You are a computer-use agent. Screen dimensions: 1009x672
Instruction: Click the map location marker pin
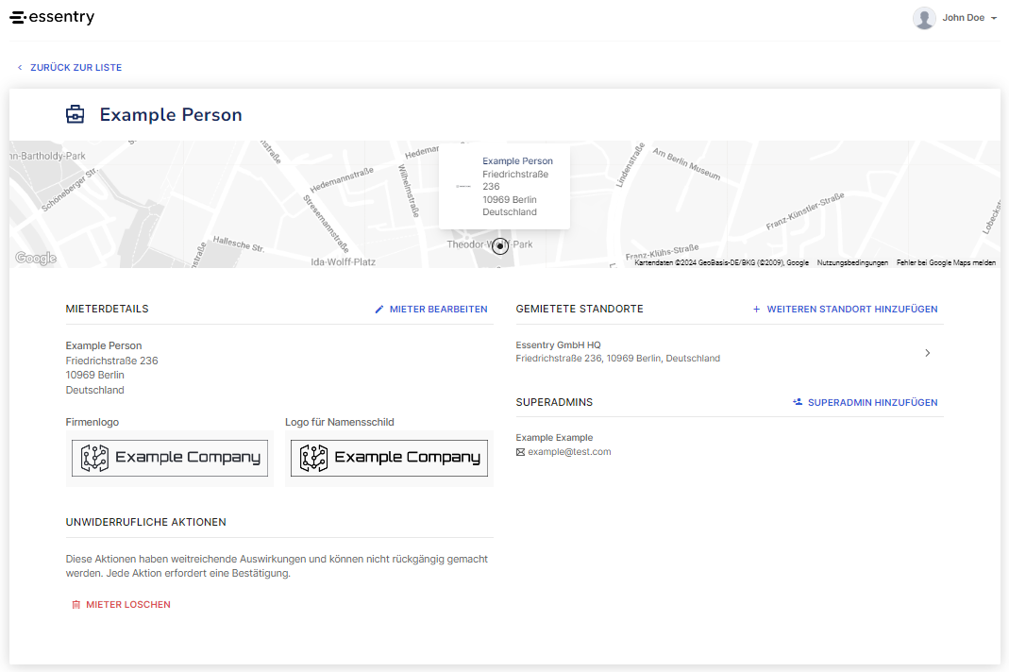(x=500, y=246)
